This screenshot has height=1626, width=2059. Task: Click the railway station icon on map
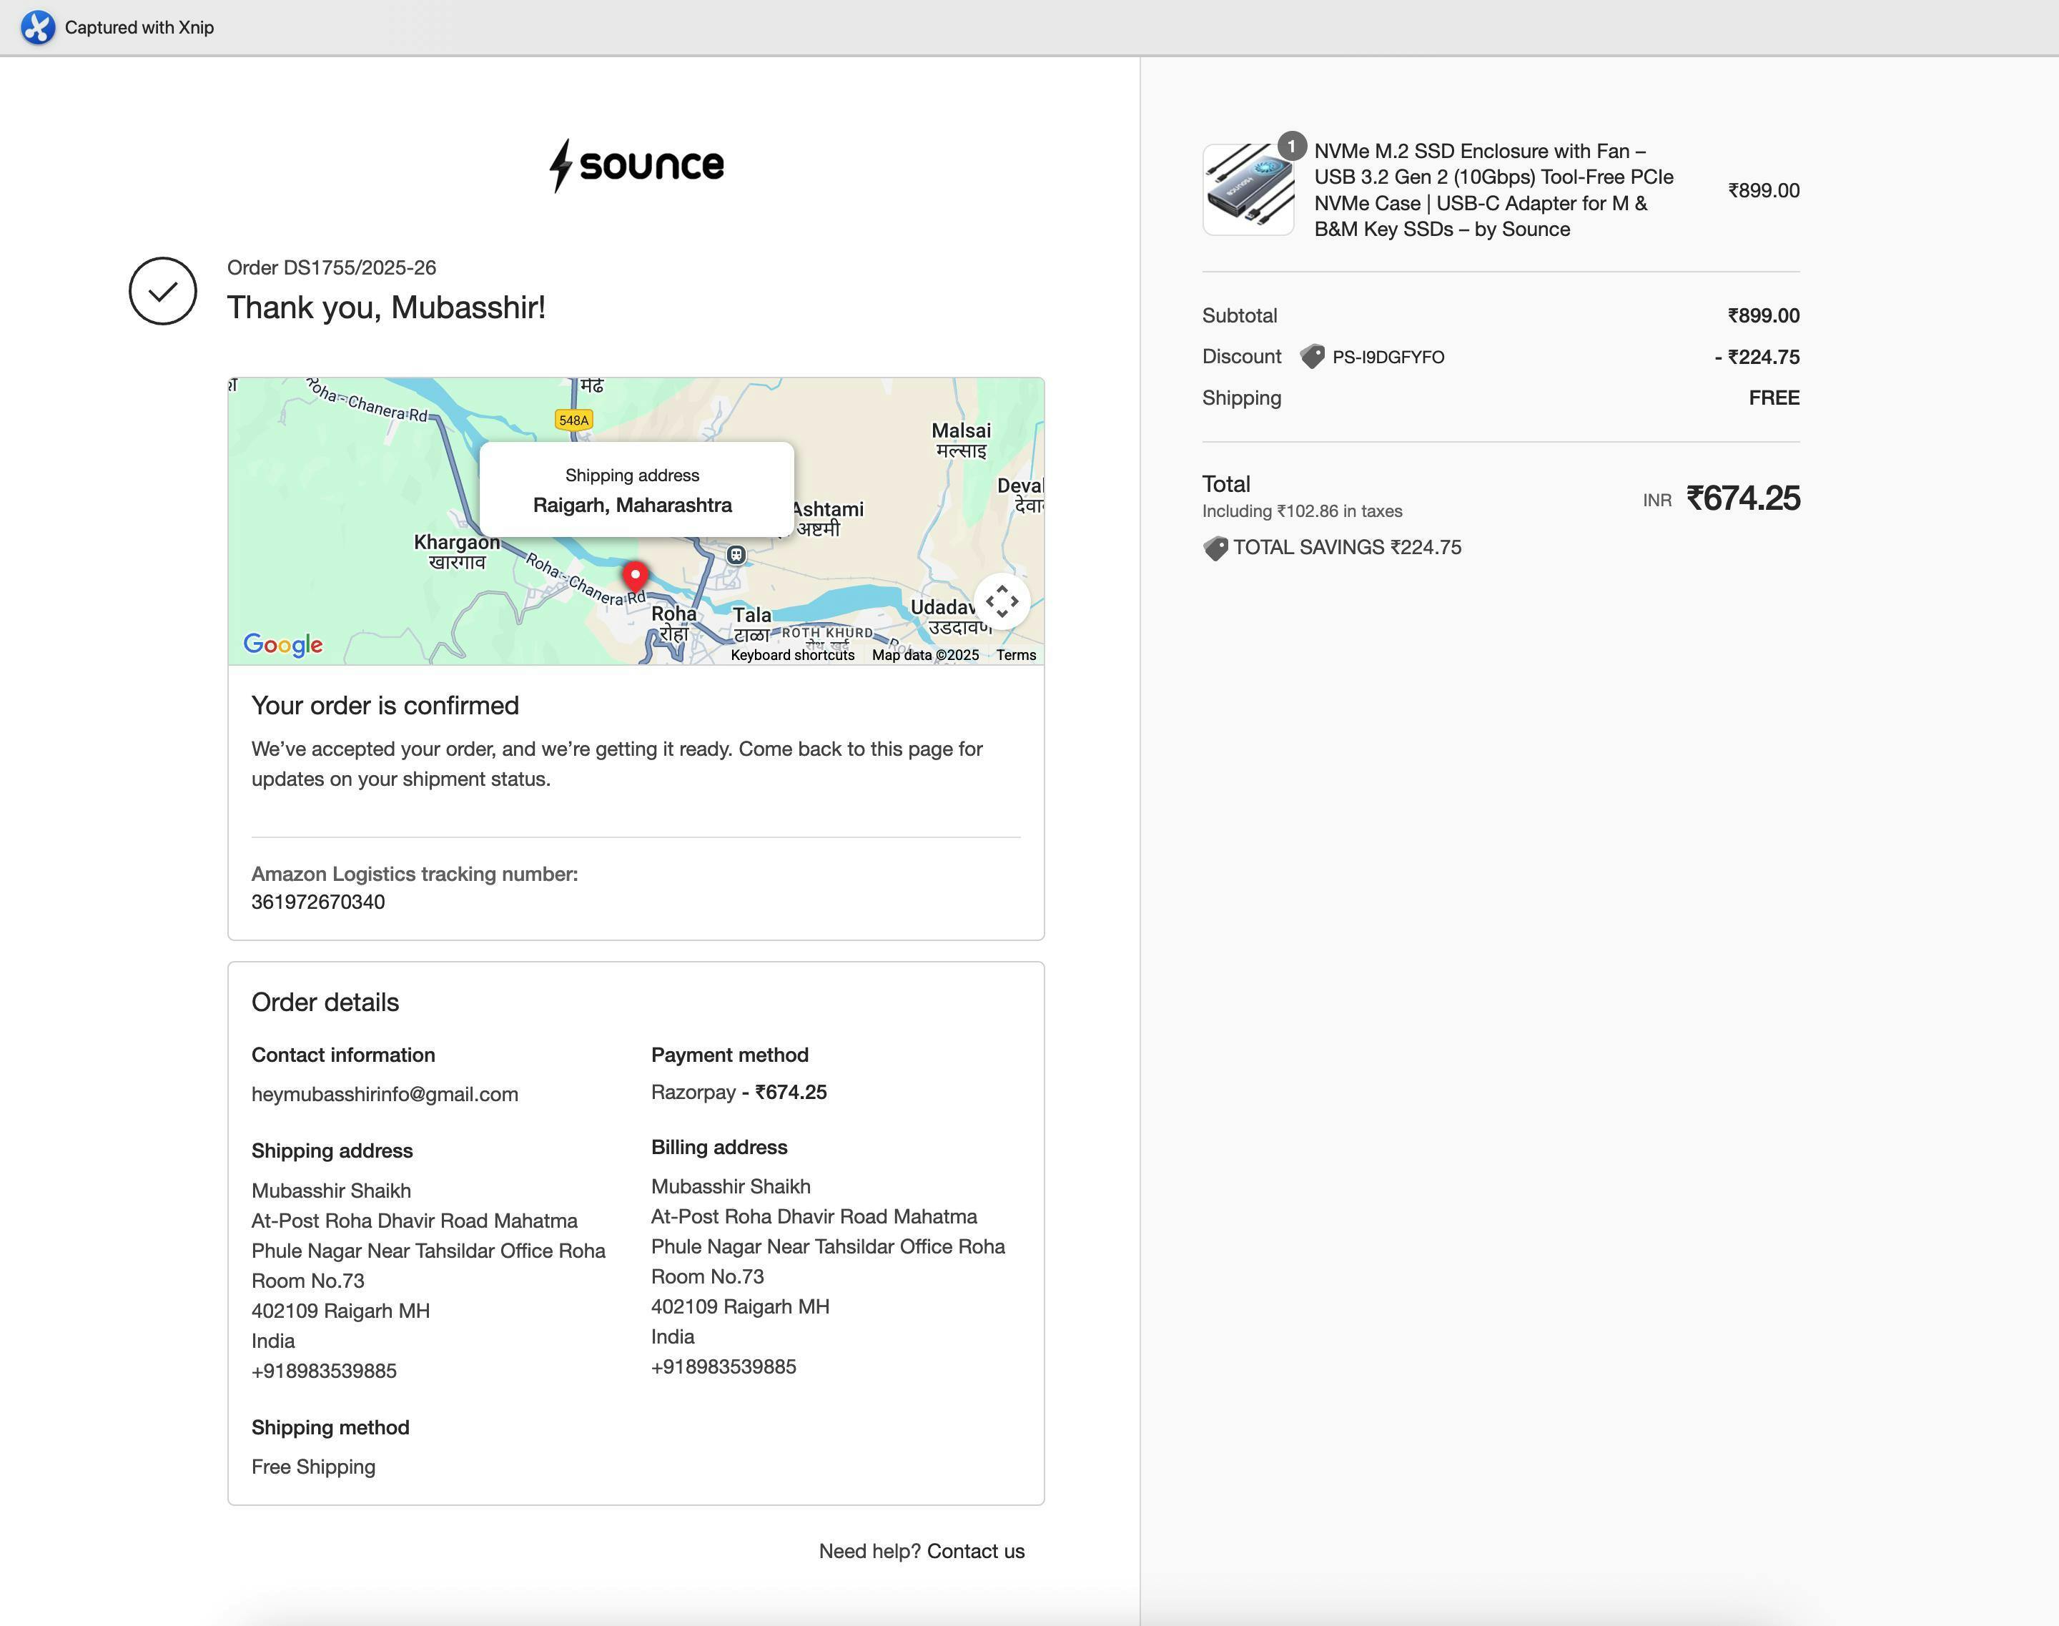pyautogui.click(x=736, y=554)
